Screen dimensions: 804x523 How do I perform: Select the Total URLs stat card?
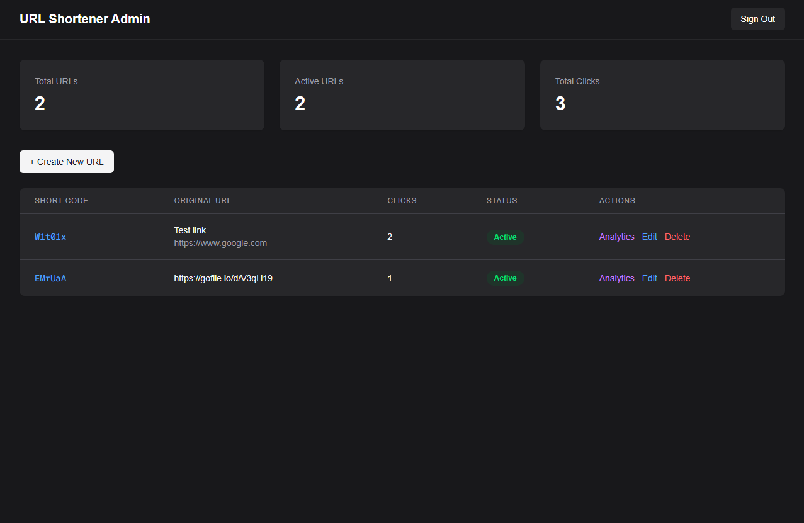click(x=142, y=95)
